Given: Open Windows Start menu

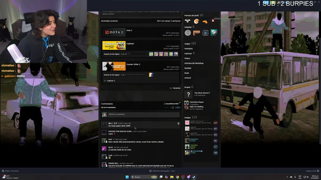Looking at the screenshot, I should pos(127,177).
